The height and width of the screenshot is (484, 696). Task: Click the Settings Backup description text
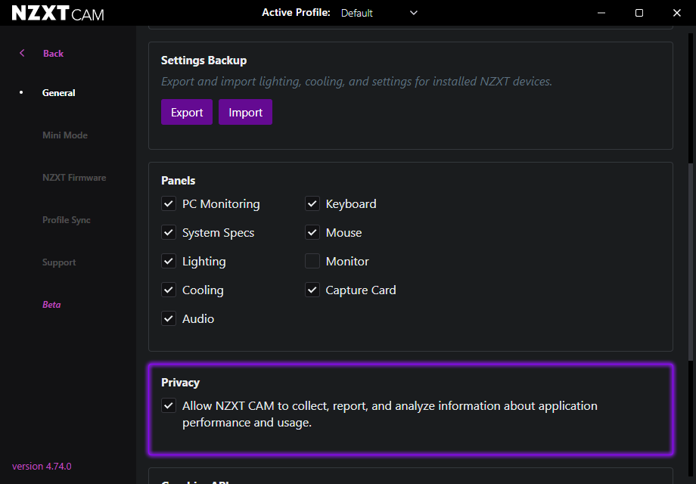click(x=356, y=82)
